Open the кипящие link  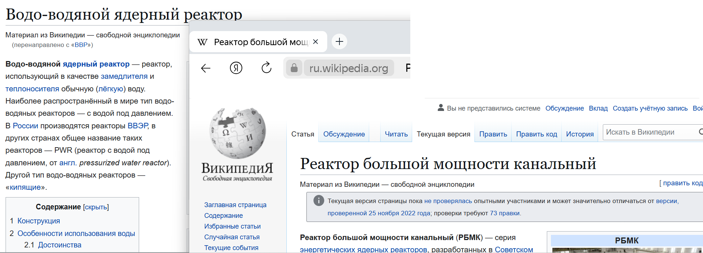coord(25,187)
